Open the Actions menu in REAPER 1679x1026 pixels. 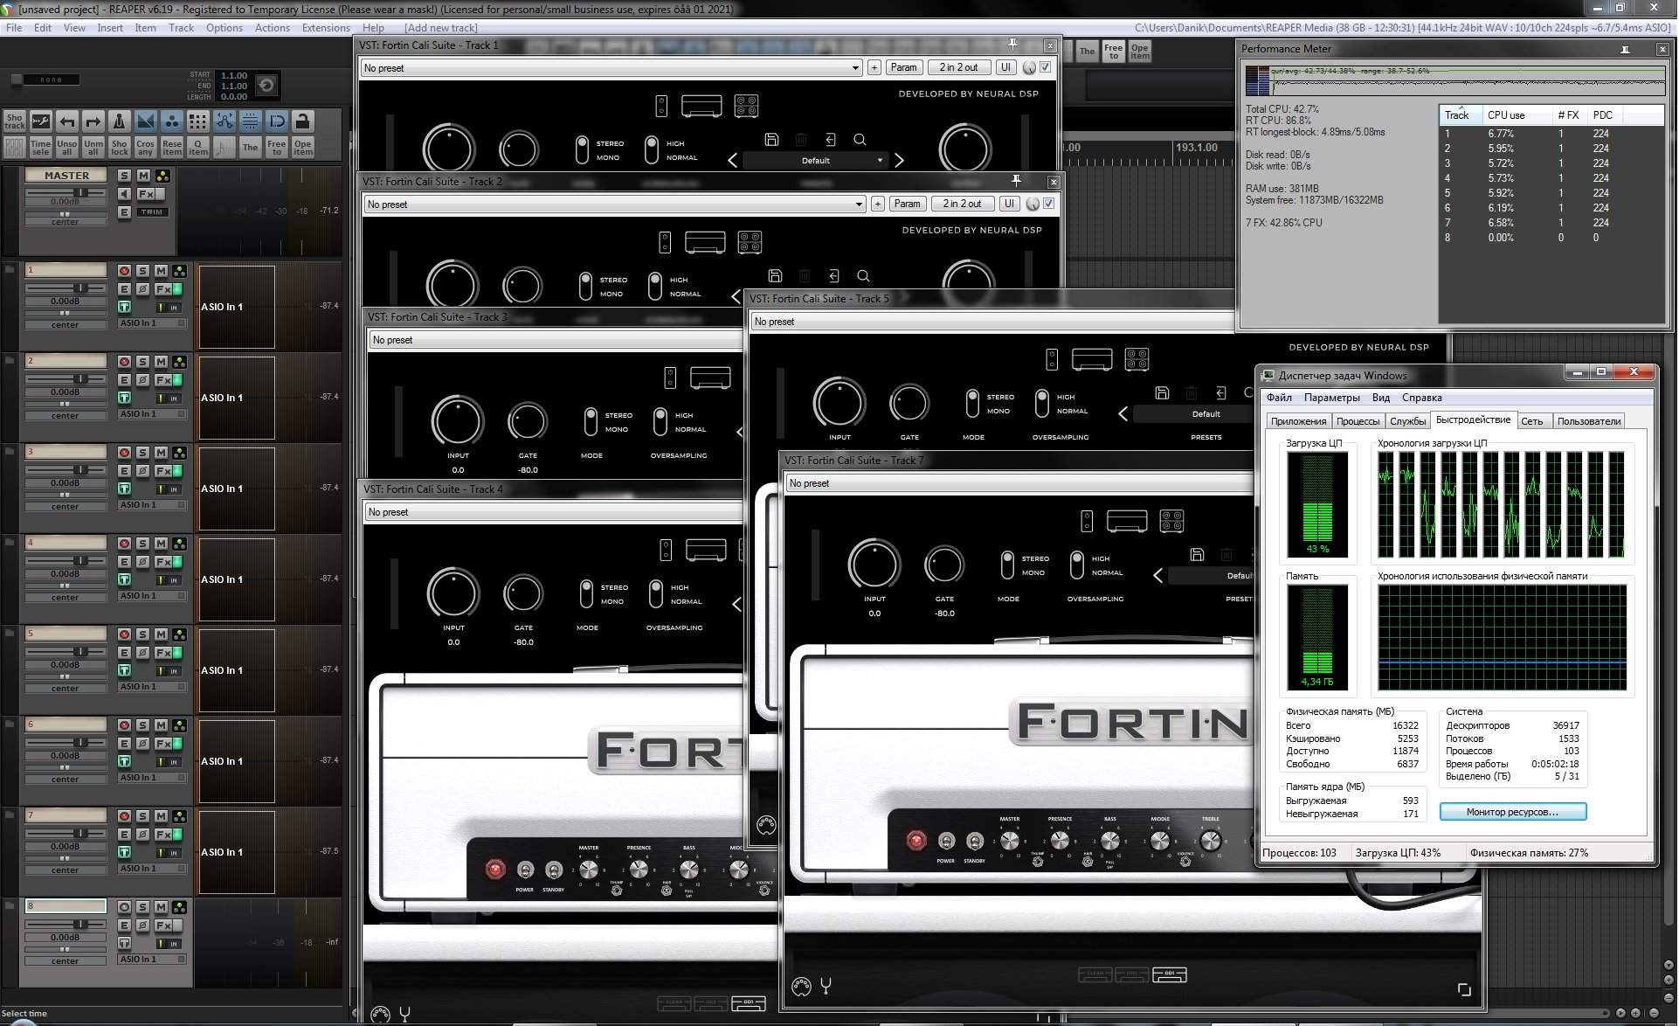[273, 28]
